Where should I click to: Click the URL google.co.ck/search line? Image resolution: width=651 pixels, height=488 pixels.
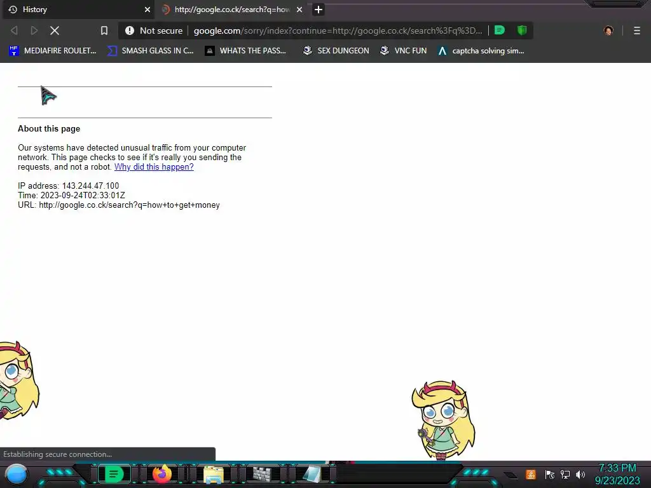119,205
